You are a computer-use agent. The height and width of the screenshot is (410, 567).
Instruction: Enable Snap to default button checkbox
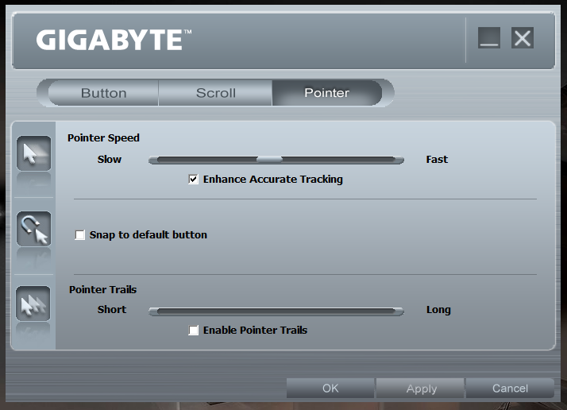click(x=80, y=235)
